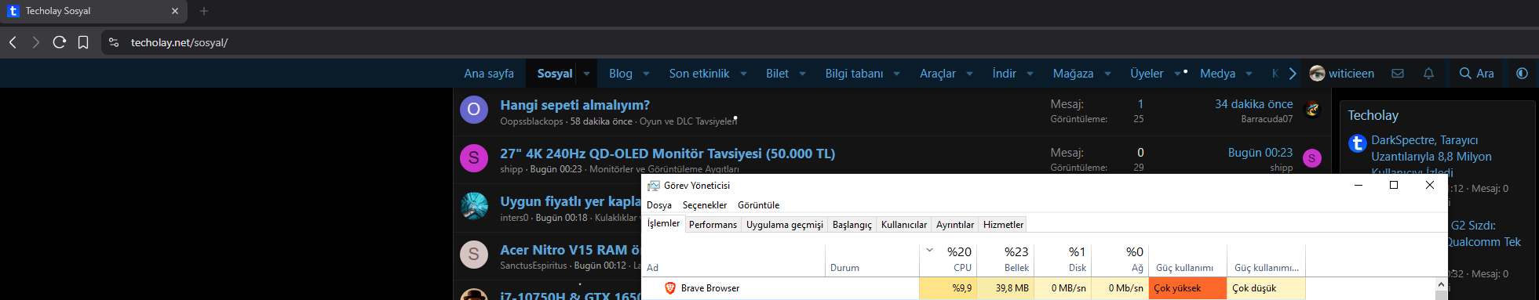The image size is (1539, 300).
Task: Expand the Medya dropdown arrow
Action: point(1249,74)
